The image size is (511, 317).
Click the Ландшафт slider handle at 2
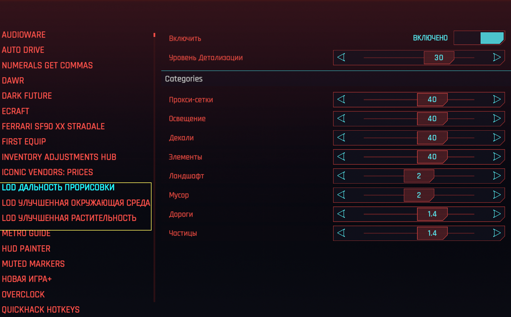(419, 176)
